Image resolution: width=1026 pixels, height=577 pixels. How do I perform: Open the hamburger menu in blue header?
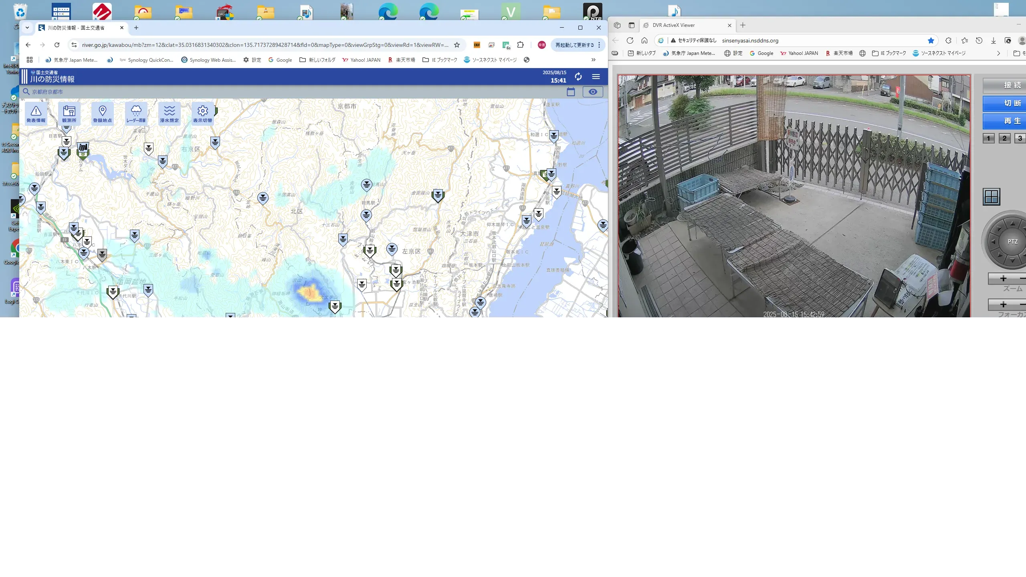(596, 77)
